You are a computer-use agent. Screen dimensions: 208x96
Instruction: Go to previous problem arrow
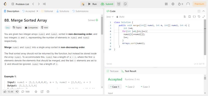[x=33, y=4]
